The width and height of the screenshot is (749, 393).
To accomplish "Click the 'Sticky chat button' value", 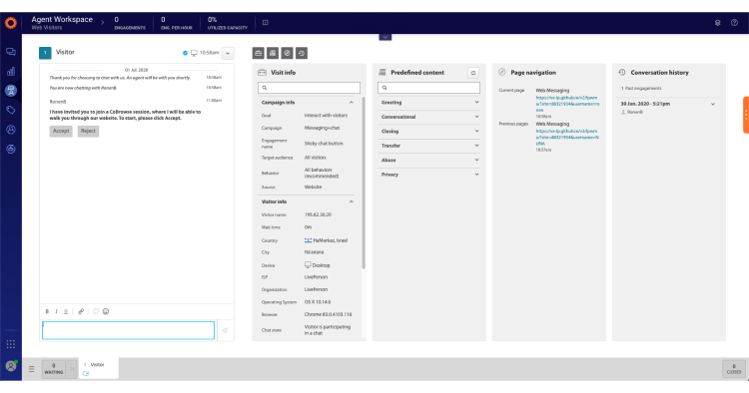I will [324, 144].
